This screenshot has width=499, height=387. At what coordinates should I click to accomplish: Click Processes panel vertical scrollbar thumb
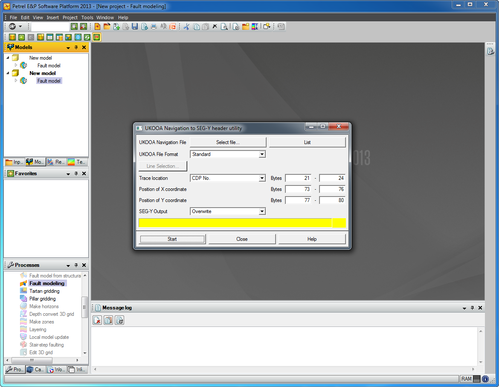coord(84,307)
